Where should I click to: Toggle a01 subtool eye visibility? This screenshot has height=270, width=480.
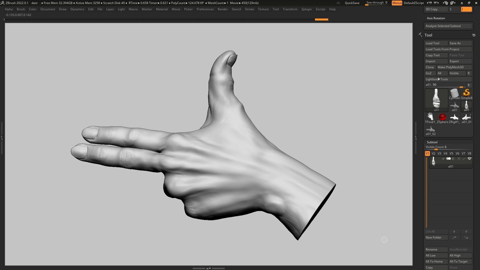[469, 159]
